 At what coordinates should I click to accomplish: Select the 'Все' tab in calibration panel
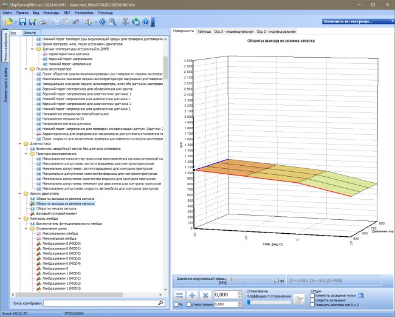[16, 33]
